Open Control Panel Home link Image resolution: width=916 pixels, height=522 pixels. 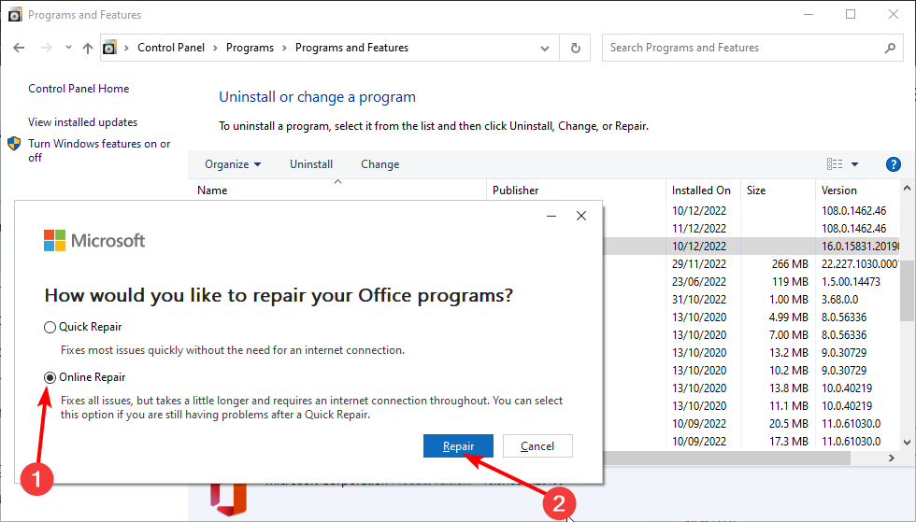tap(79, 89)
